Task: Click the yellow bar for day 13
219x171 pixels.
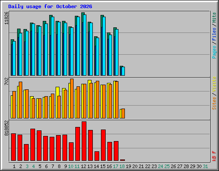Action: [89, 99]
